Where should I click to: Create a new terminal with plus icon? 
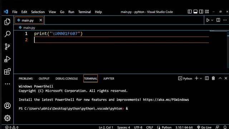point(196,78)
